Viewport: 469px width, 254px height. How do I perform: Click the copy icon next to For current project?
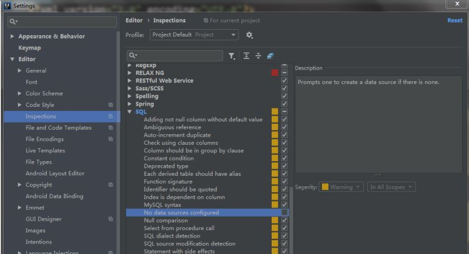[x=206, y=20]
